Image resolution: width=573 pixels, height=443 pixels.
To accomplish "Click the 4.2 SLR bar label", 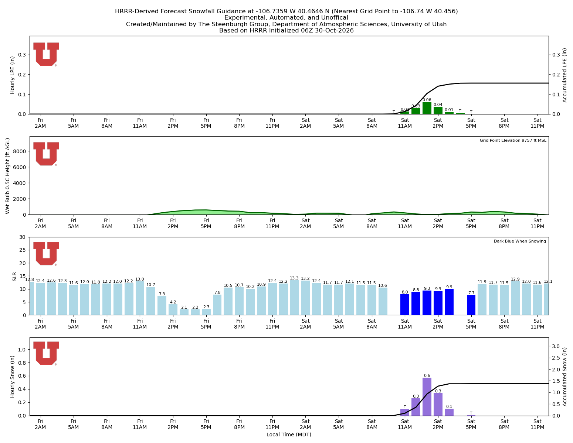I will tap(173, 302).
